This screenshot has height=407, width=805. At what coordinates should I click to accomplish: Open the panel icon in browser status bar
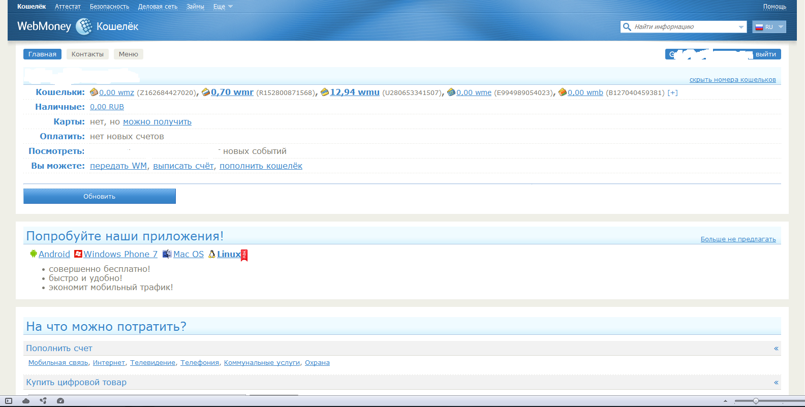click(x=9, y=401)
